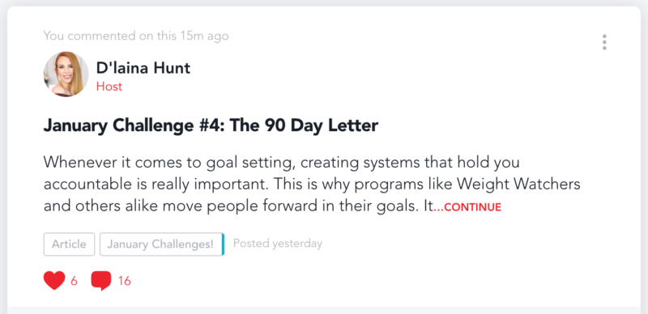
Task: Open the January Challenge #4 post title
Action: point(211,125)
